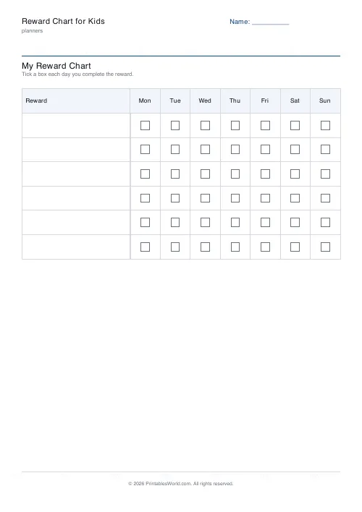Click the My Reward Chart heading
362x512 pixels.
click(x=56, y=66)
